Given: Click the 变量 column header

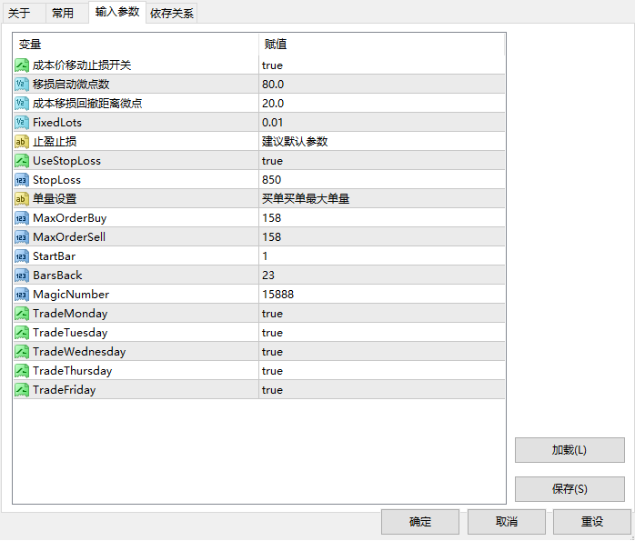Looking at the screenshot, I should click(136, 45).
